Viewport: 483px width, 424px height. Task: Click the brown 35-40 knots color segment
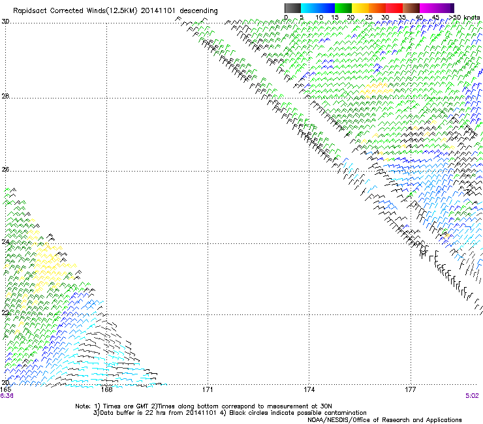(x=411, y=8)
